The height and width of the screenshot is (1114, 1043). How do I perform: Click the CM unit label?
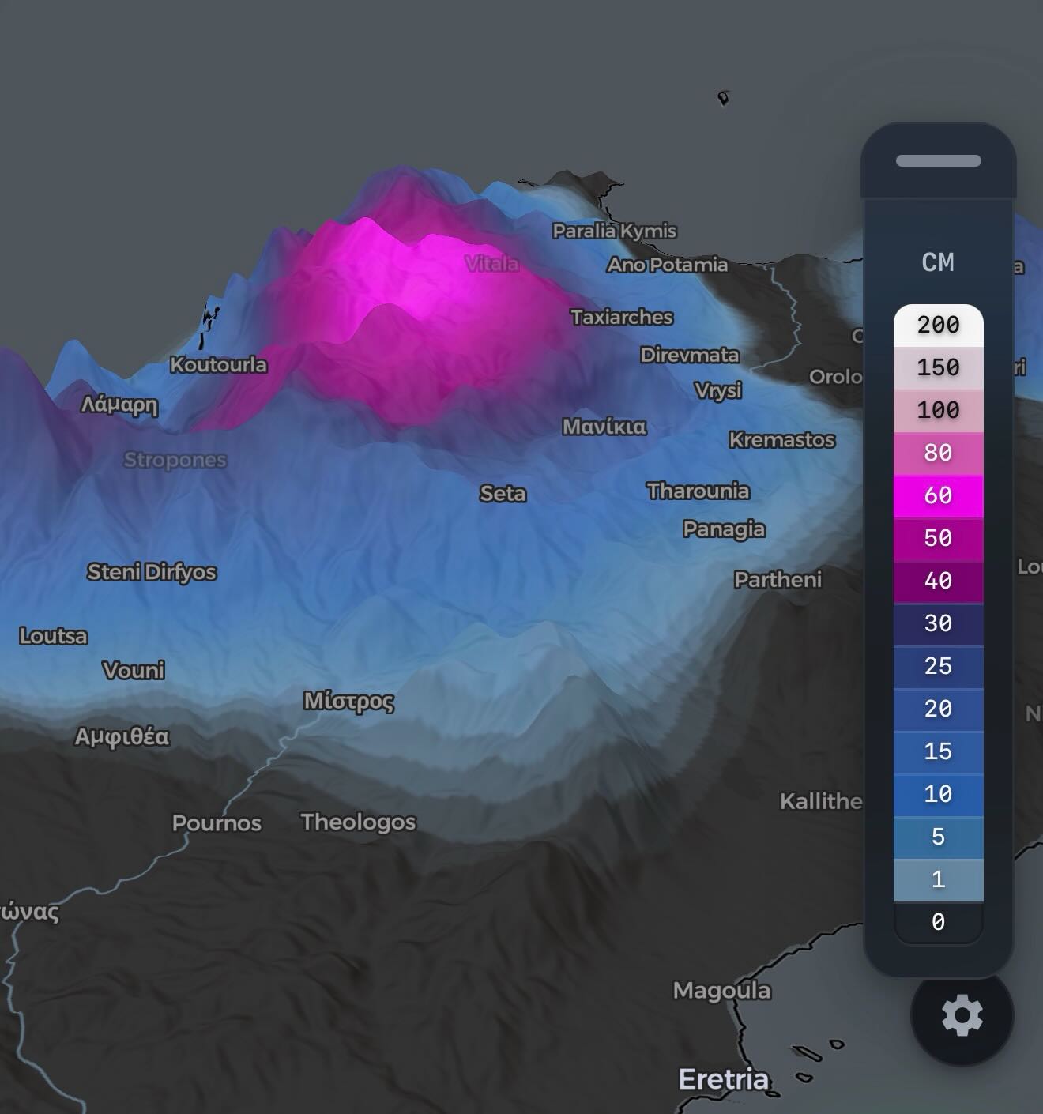(938, 262)
